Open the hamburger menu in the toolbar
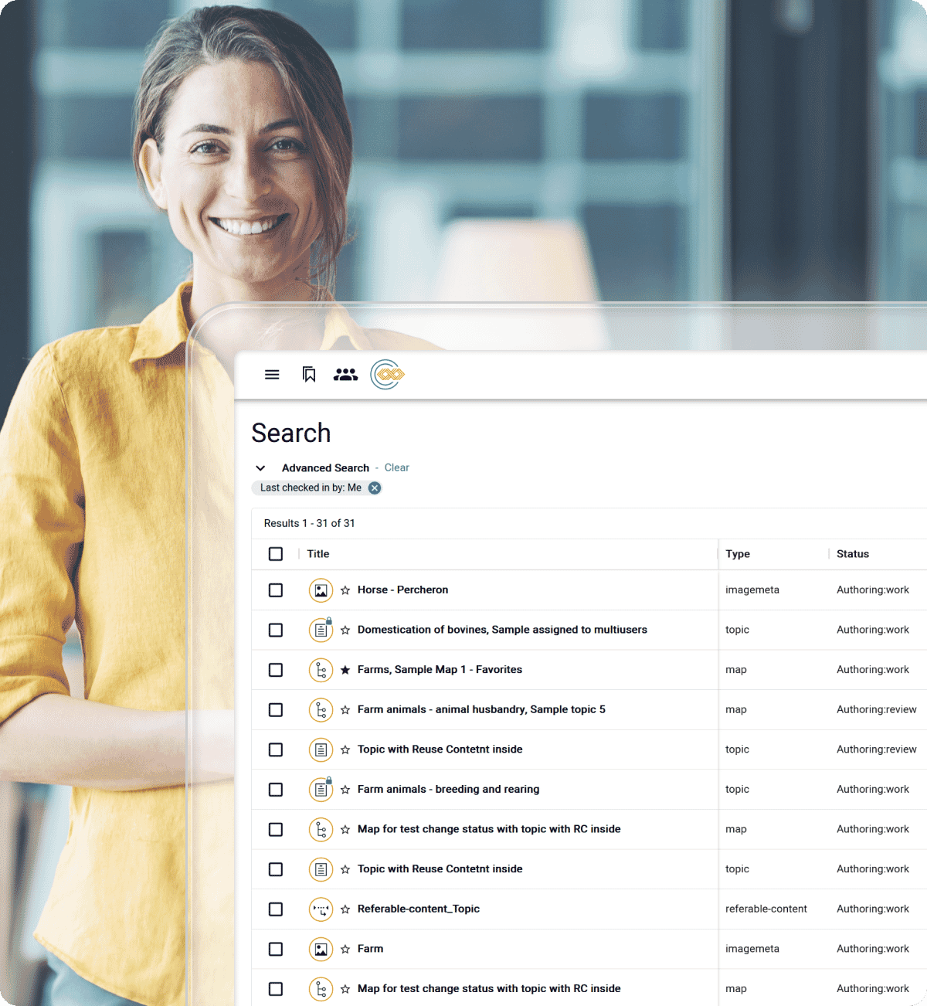The width and height of the screenshot is (927, 1006). [x=272, y=375]
